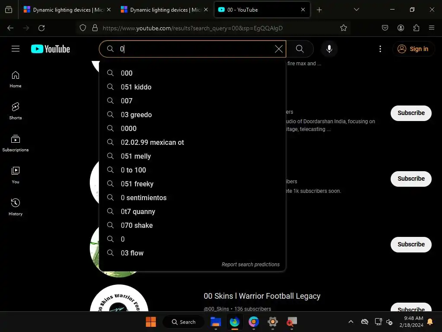This screenshot has height=332, width=442.
Task: Clear the search box with the X
Action: [x=278, y=49]
